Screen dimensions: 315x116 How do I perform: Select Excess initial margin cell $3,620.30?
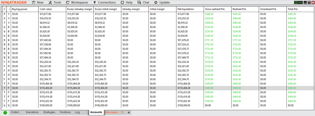click(x=107, y=31)
